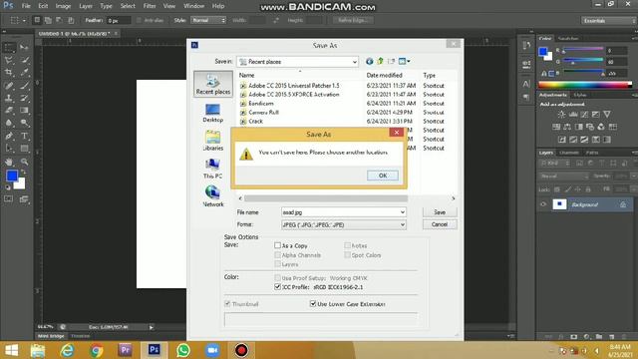Click OK in the warning dialog

point(383,176)
